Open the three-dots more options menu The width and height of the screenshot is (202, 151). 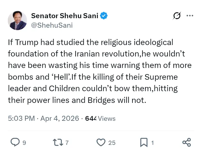[x=190, y=16]
